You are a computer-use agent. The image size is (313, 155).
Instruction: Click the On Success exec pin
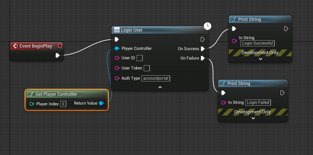pos(203,49)
